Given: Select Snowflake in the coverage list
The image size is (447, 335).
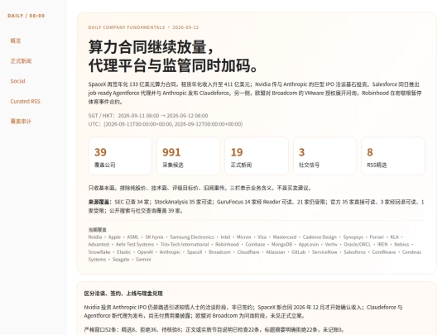Looking at the screenshot, I should 99,252.
